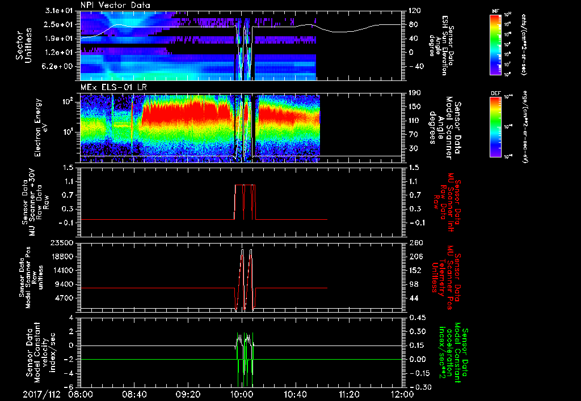Click the red high-flux band in ELS spectrogram

187,112
